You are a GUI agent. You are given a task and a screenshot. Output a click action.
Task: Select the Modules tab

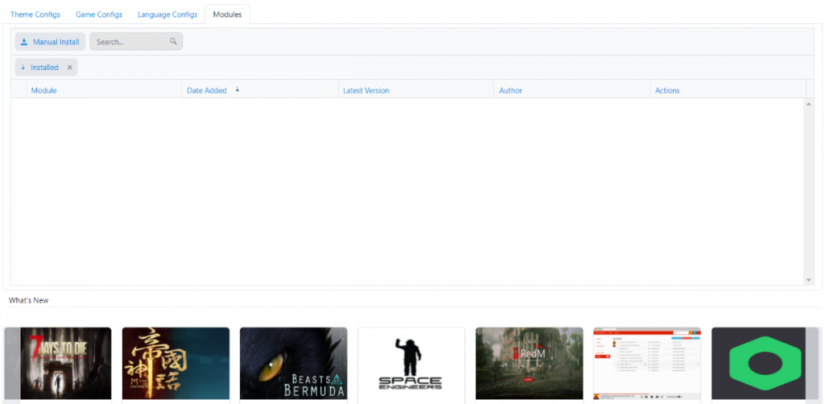click(227, 15)
